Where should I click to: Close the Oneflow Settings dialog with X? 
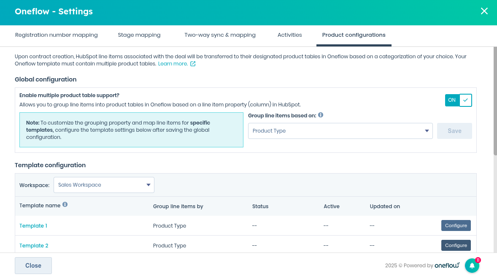click(x=484, y=11)
